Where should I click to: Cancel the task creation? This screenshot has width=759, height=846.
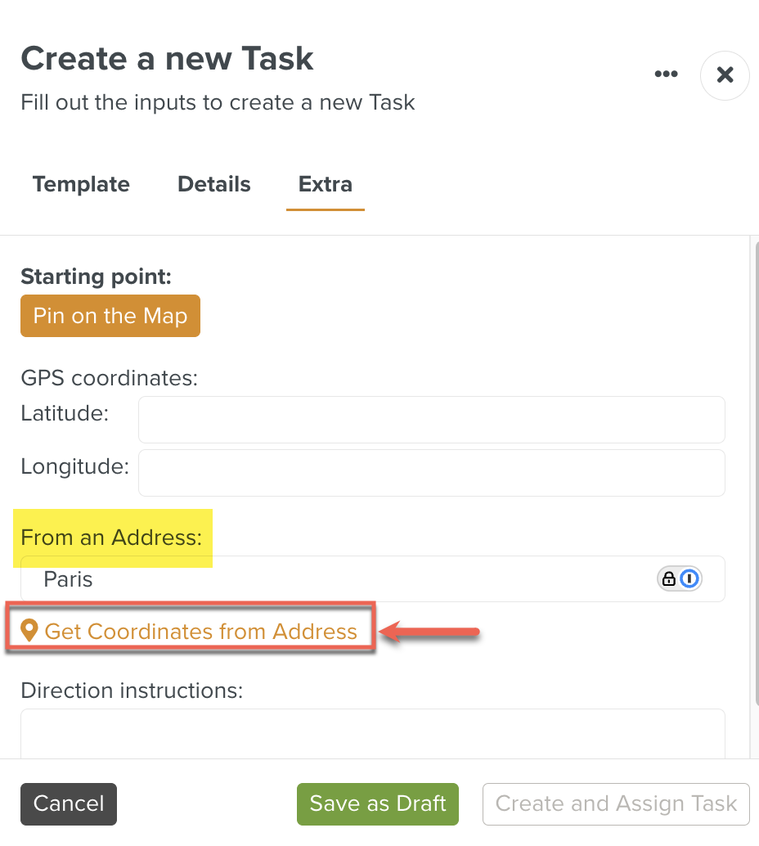point(69,803)
